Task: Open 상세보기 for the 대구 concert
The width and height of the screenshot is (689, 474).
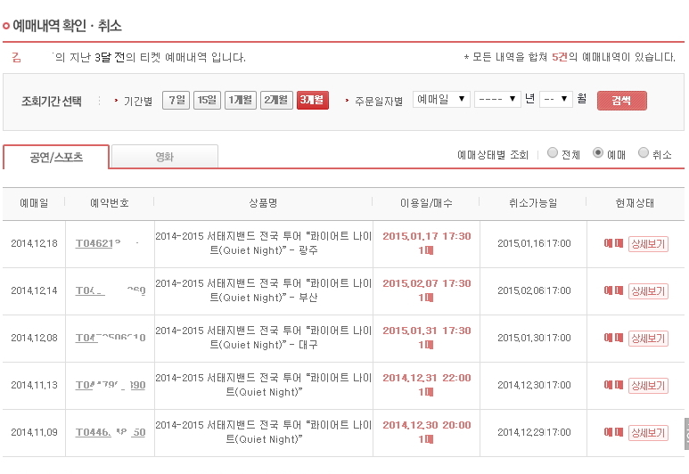Action: click(x=648, y=339)
